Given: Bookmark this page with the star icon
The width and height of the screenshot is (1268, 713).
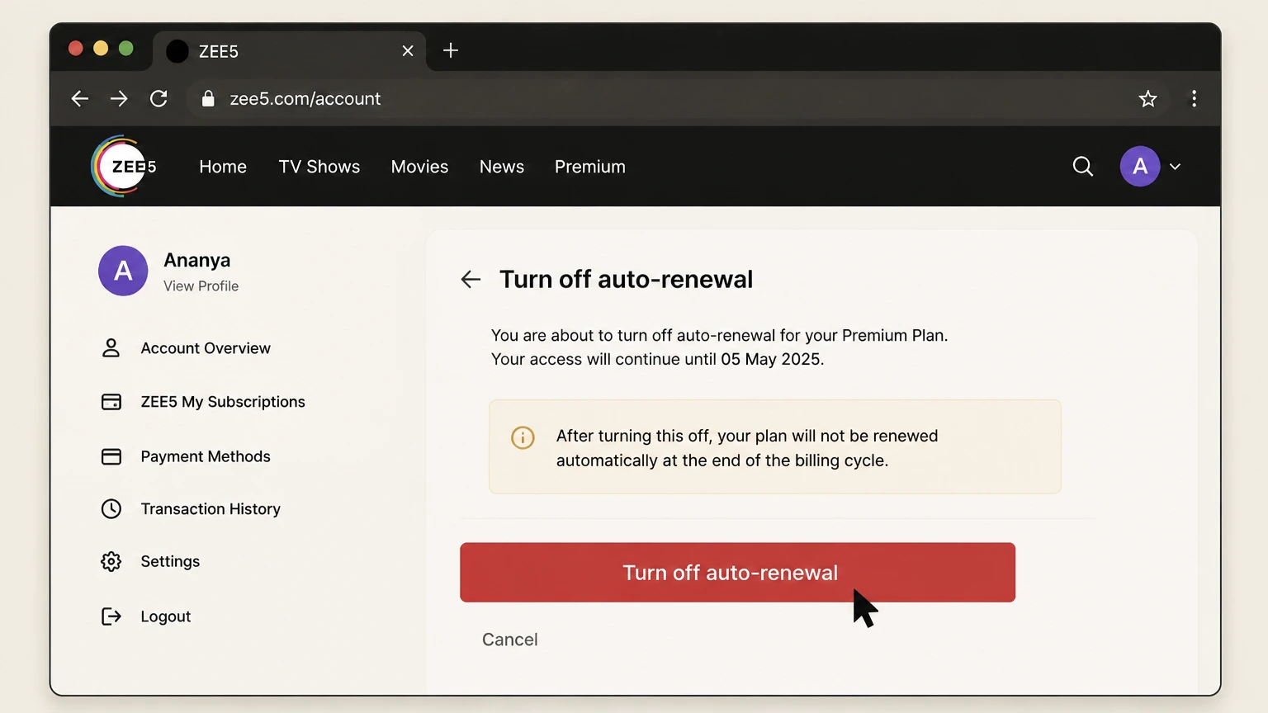Looking at the screenshot, I should [1147, 99].
